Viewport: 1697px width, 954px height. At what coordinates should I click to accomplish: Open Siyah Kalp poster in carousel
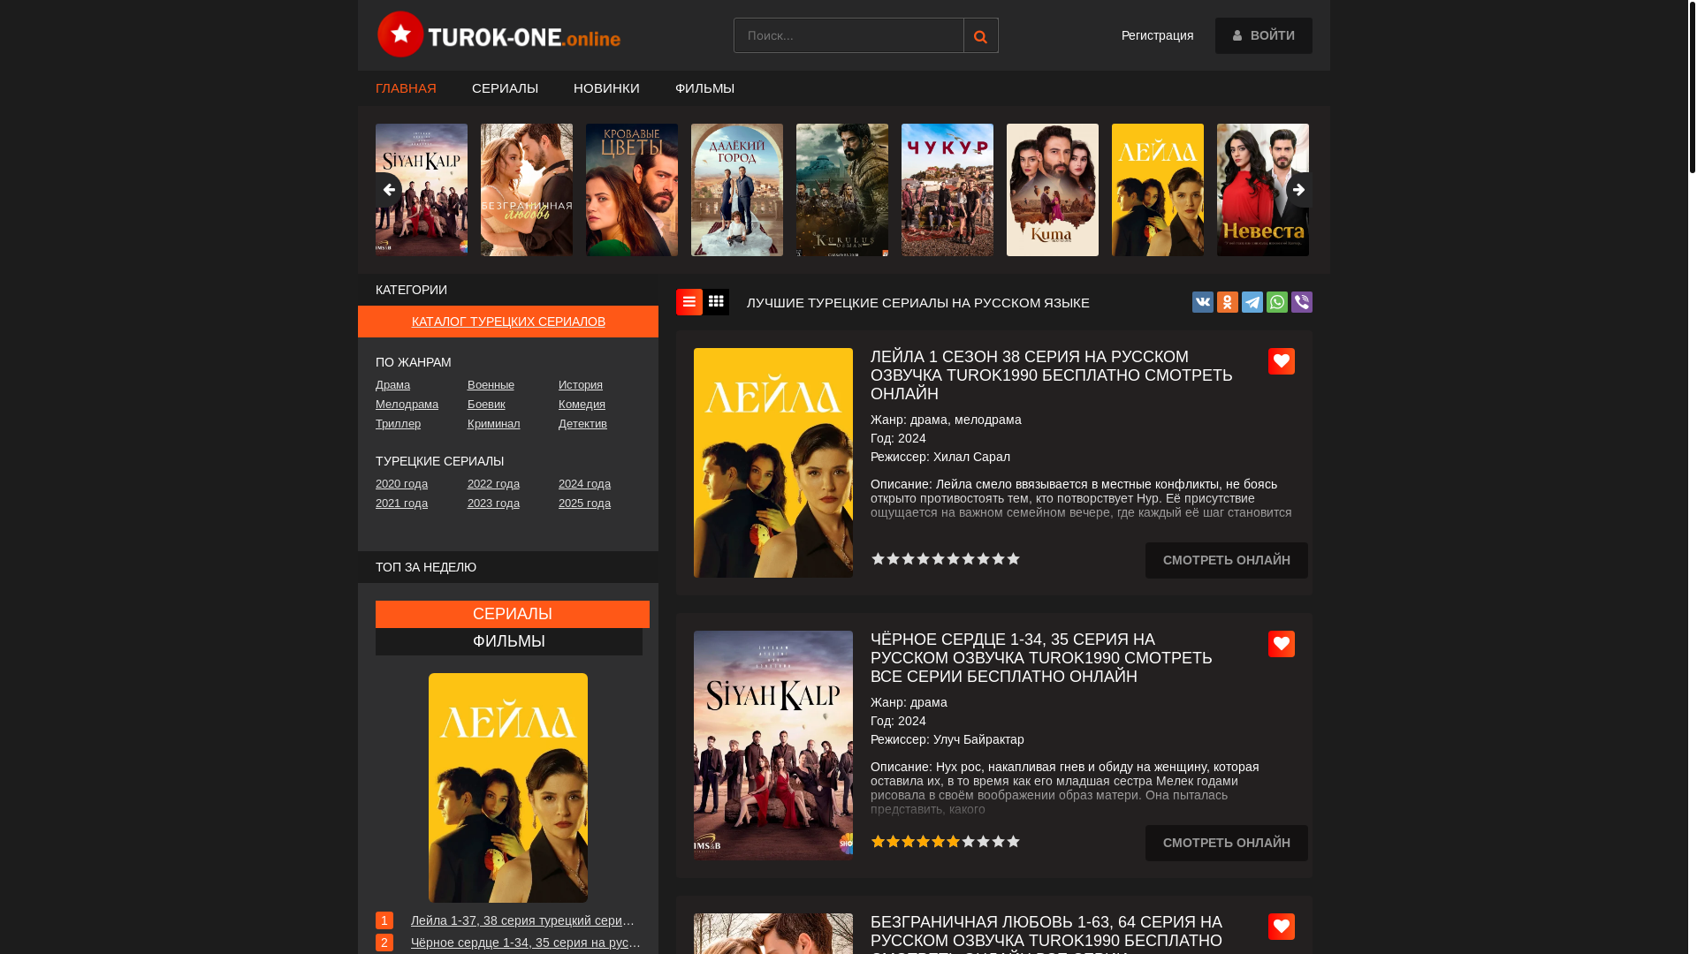pos(422,190)
